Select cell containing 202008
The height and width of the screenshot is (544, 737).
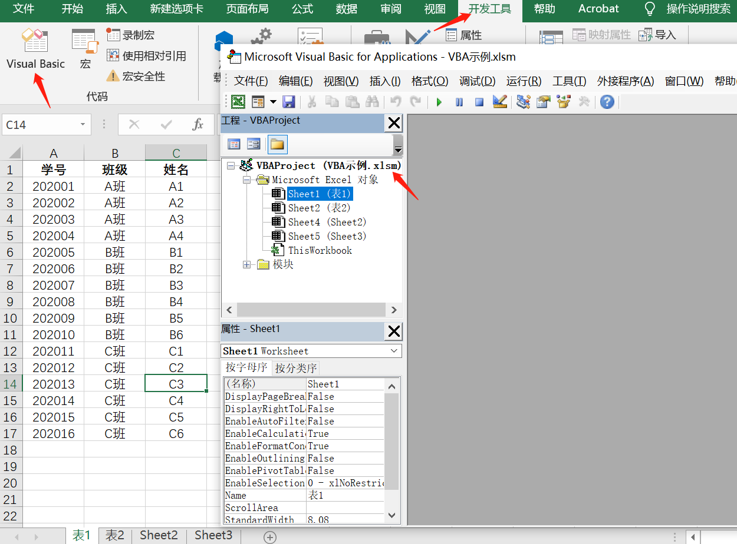tap(54, 302)
